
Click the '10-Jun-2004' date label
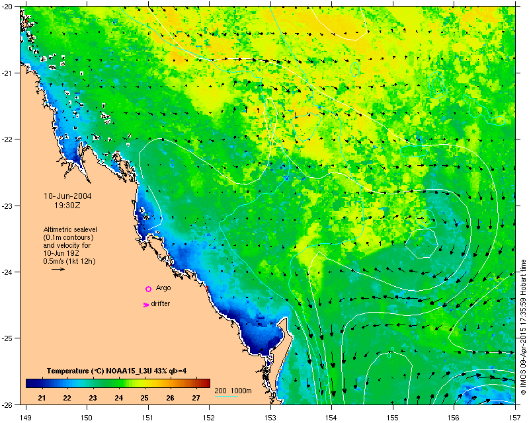68,196
